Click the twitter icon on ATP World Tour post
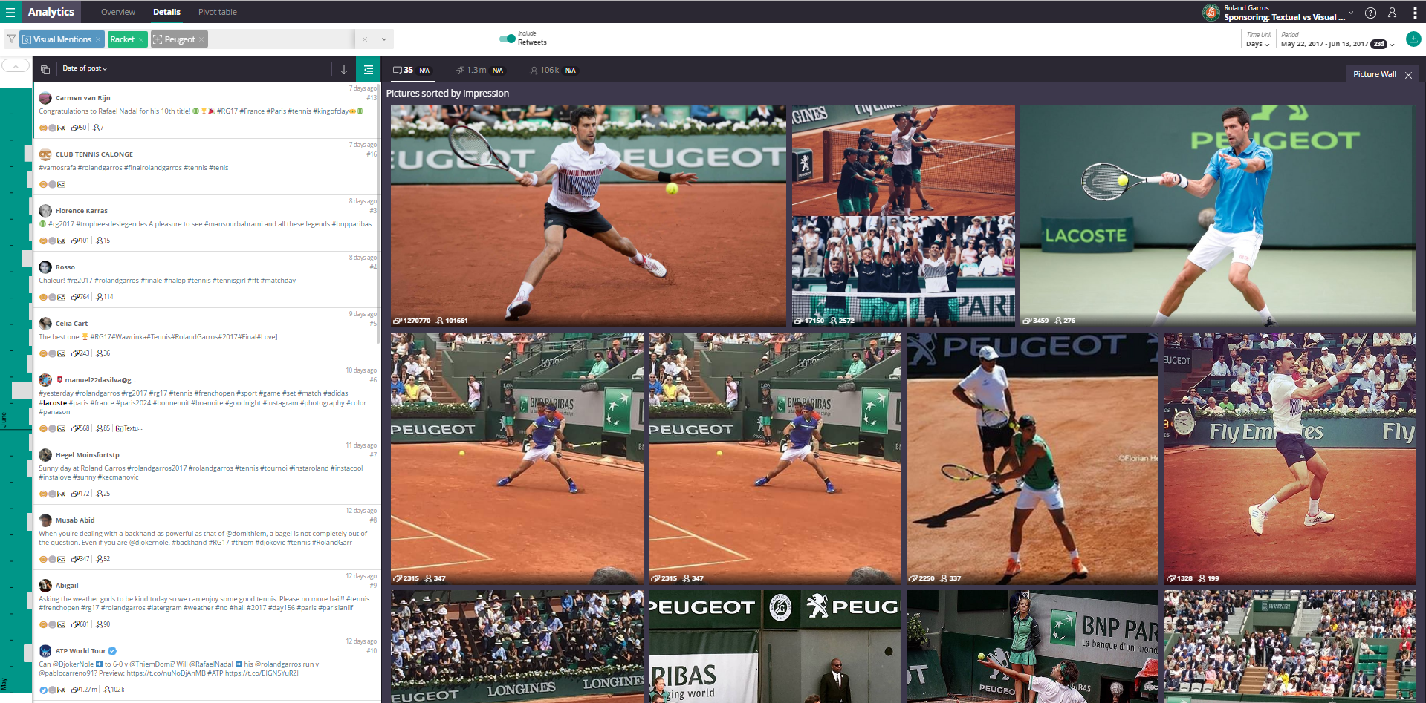1426x703 pixels. click(43, 690)
